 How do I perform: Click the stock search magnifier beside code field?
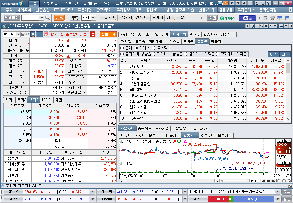[x=27, y=34]
